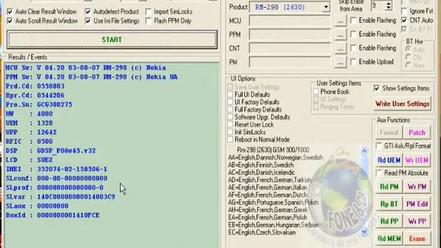
Task: Click BoxId 000000001410FCE line
Action: point(52,216)
